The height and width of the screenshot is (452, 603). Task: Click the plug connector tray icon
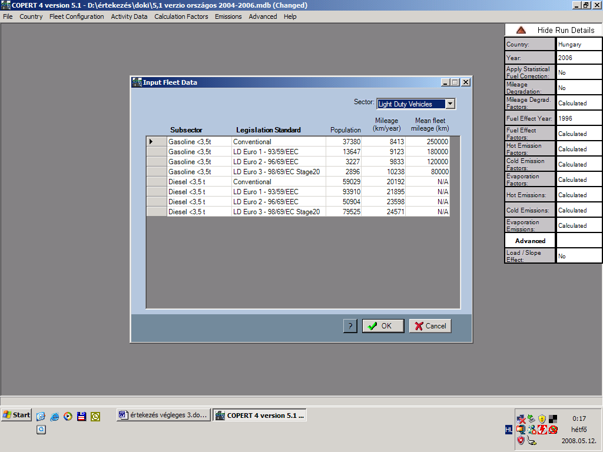pos(532,440)
